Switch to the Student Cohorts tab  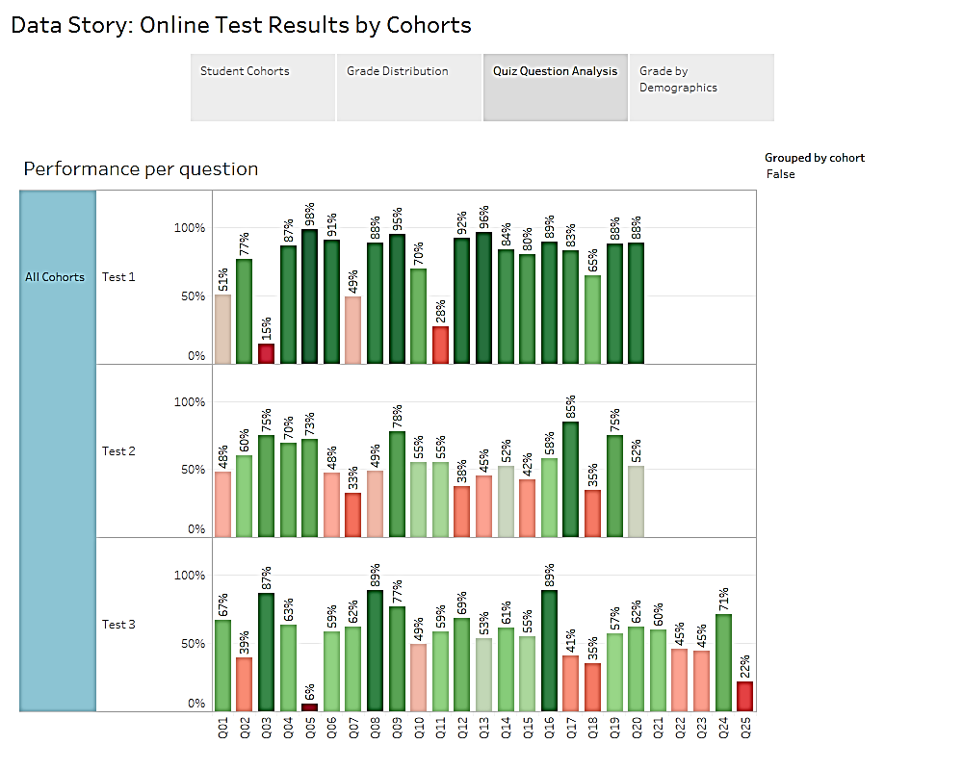click(x=244, y=70)
